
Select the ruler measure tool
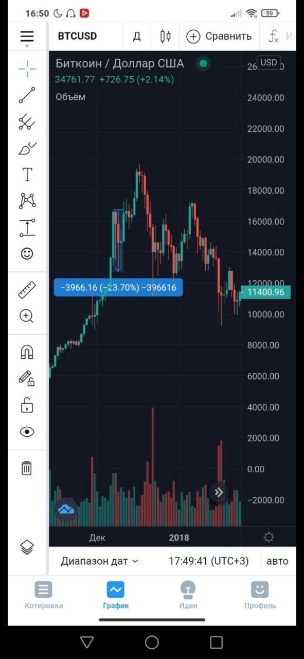click(27, 290)
